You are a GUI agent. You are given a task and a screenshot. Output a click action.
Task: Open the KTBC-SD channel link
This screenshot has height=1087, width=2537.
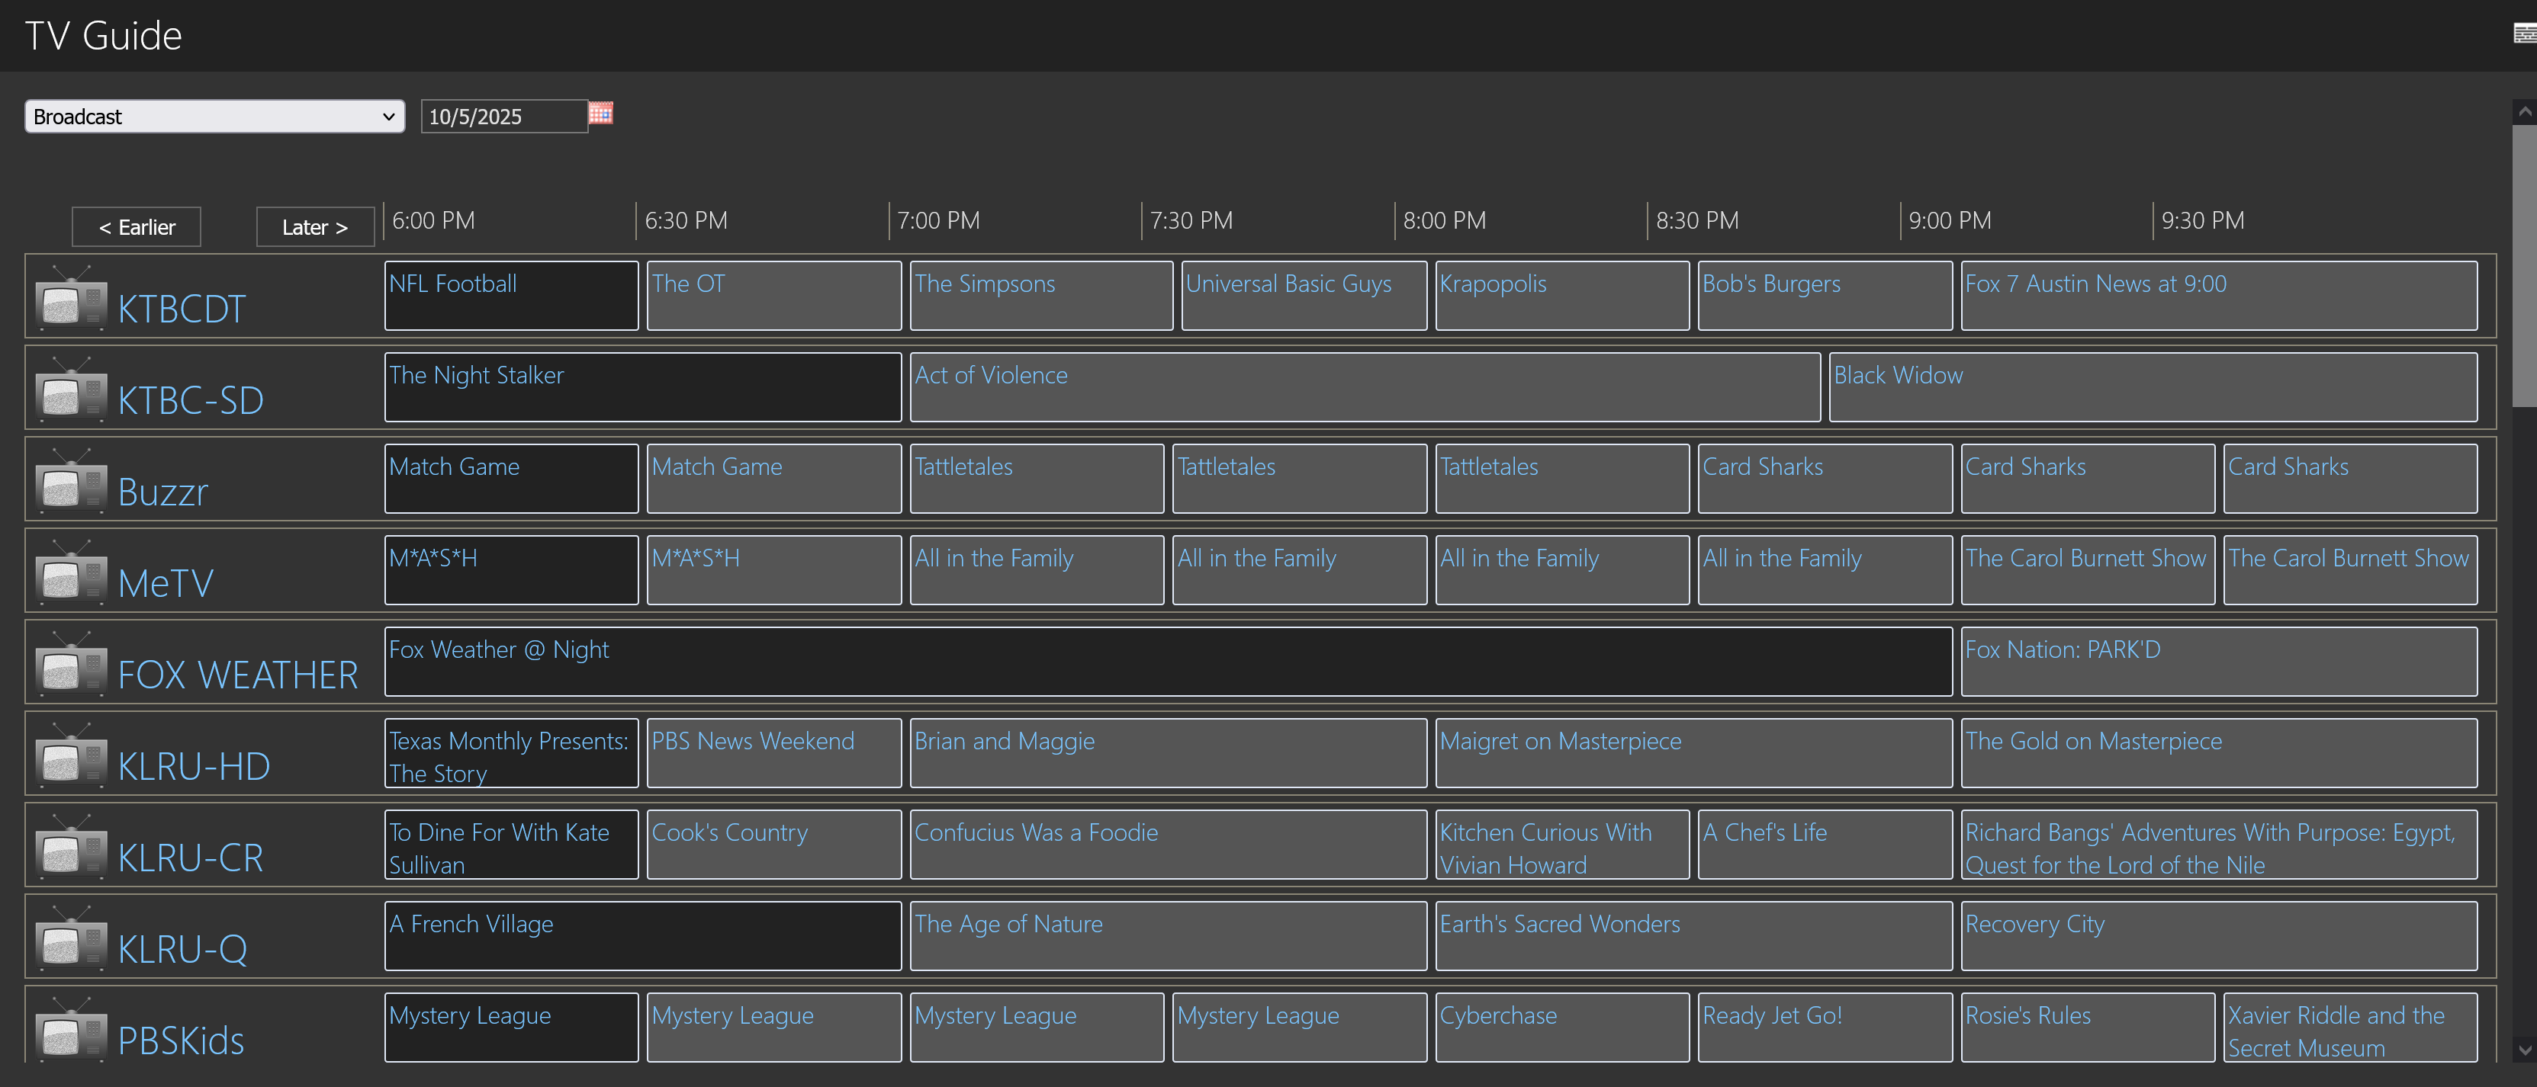190,401
